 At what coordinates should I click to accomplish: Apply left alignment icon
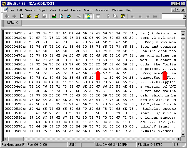[133, 16]
